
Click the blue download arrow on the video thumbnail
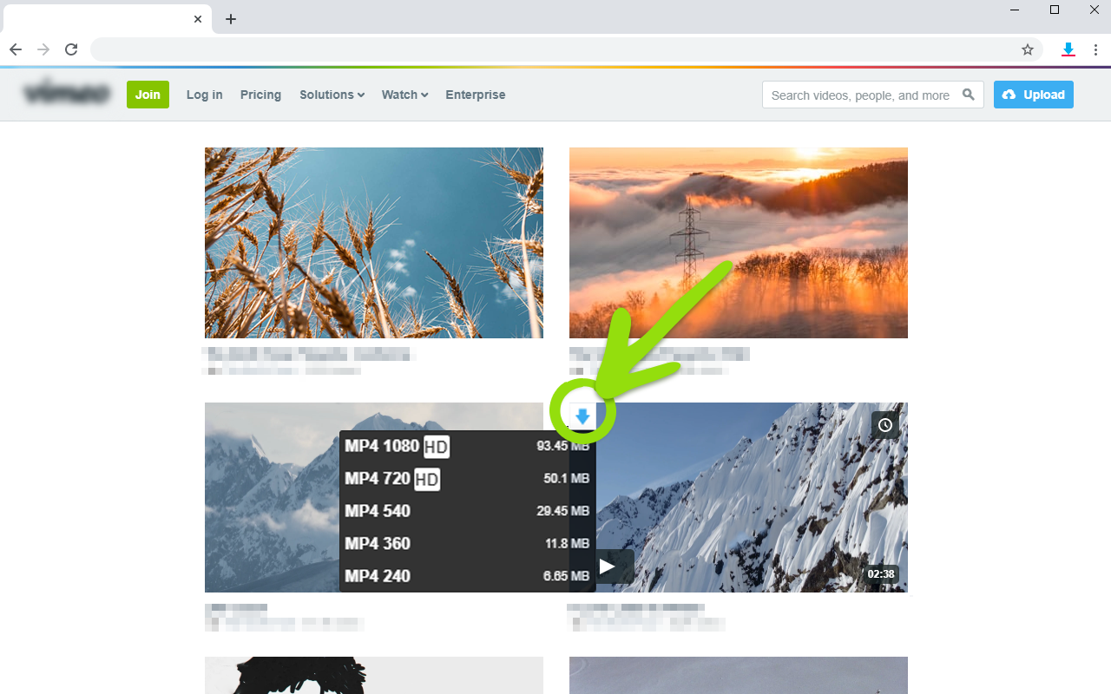coord(582,416)
